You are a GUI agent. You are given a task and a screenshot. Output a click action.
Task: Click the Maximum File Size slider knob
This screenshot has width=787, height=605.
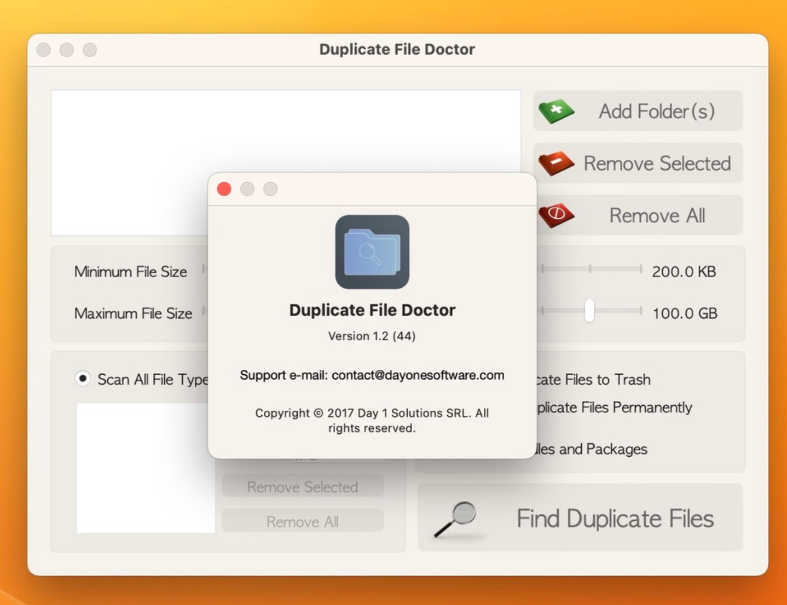click(x=589, y=311)
